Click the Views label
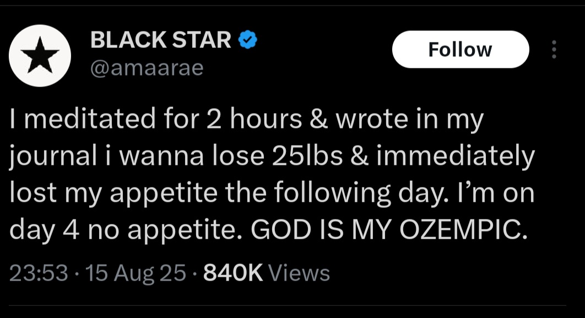The height and width of the screenshot is (318, 585). pos(301,272)
